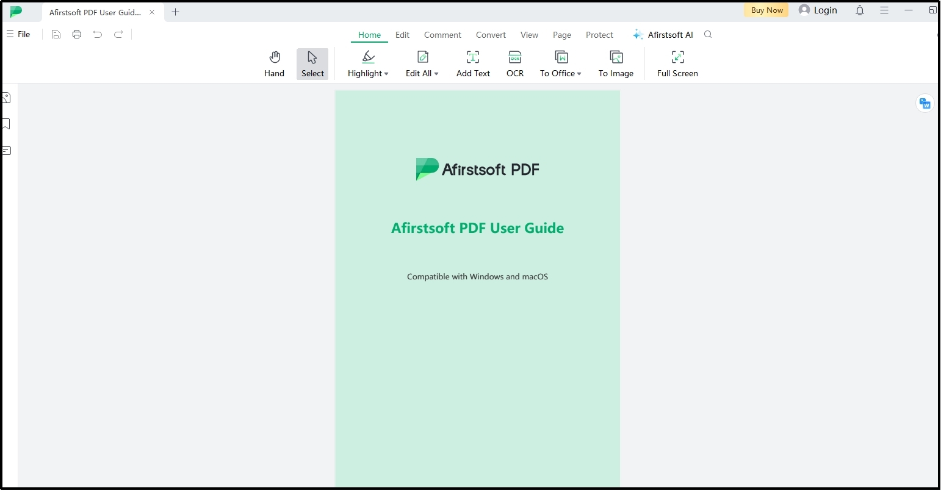Open the Page tab

pyautogui.click(x=562, y=35)
